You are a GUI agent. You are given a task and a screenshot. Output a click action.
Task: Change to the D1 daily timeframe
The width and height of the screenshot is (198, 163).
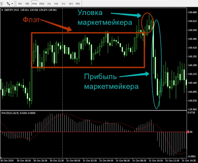pos(63,4)
